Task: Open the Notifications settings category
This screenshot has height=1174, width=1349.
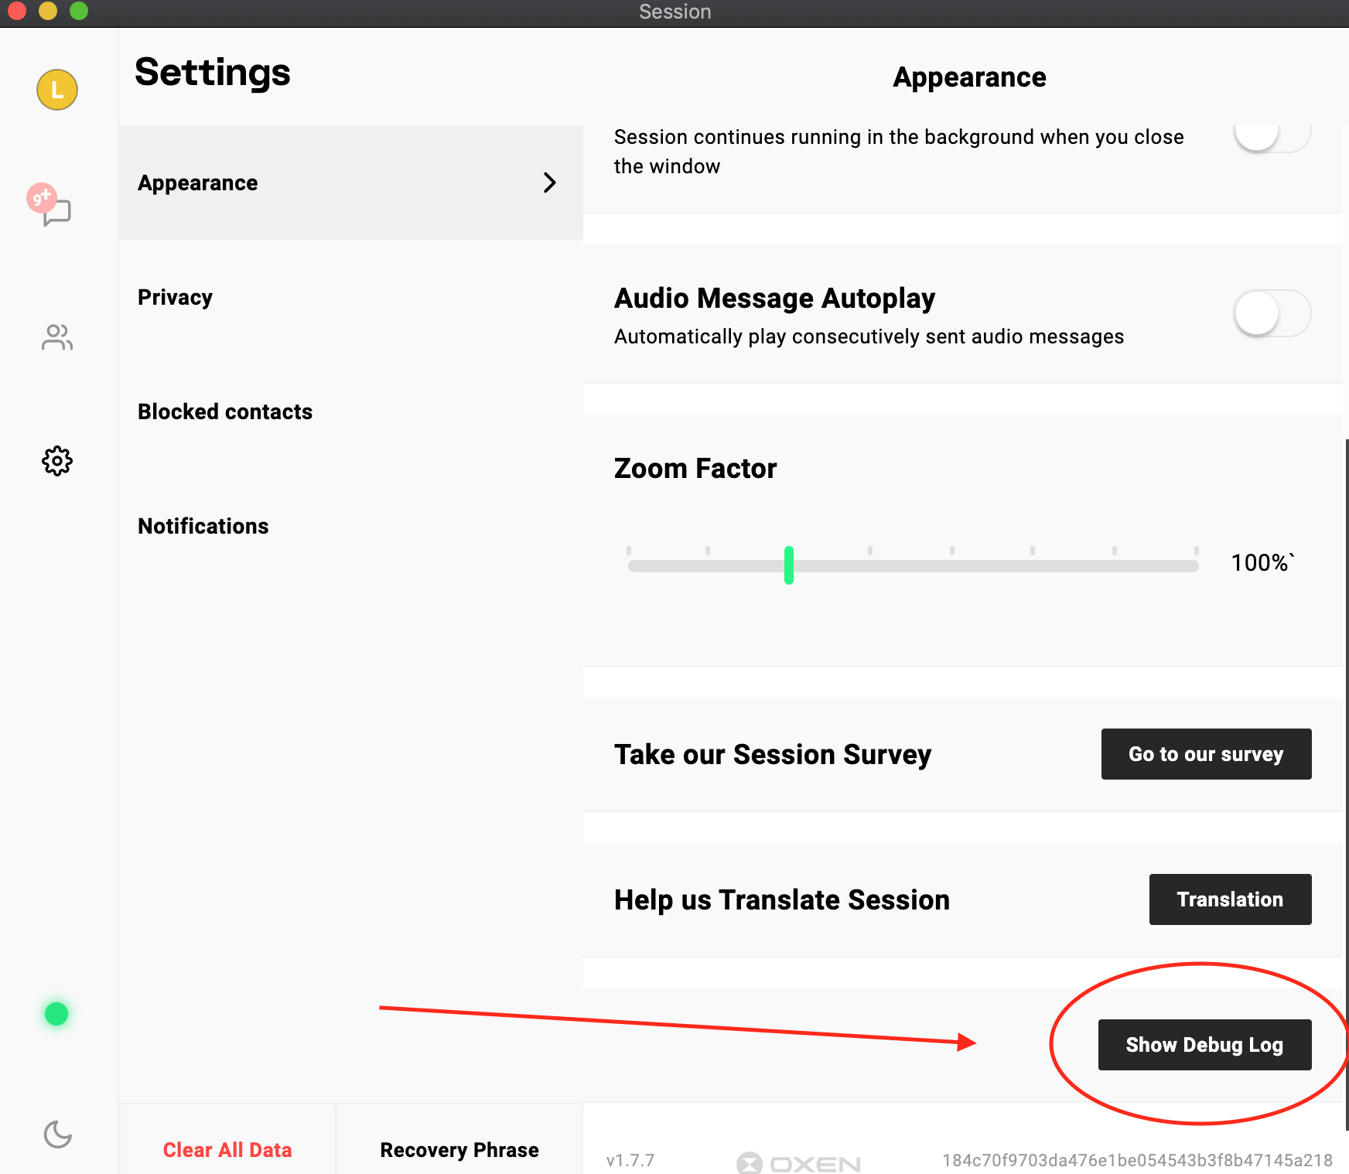Action: point(203,526)
